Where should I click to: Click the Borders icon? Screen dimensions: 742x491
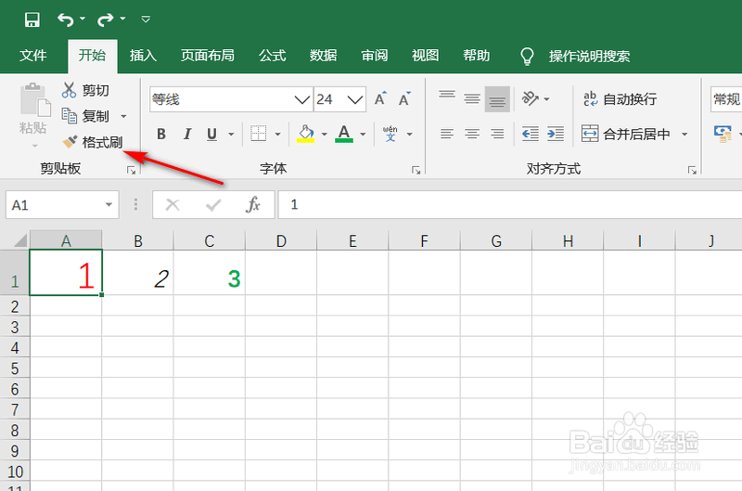[x=259, y=134]
